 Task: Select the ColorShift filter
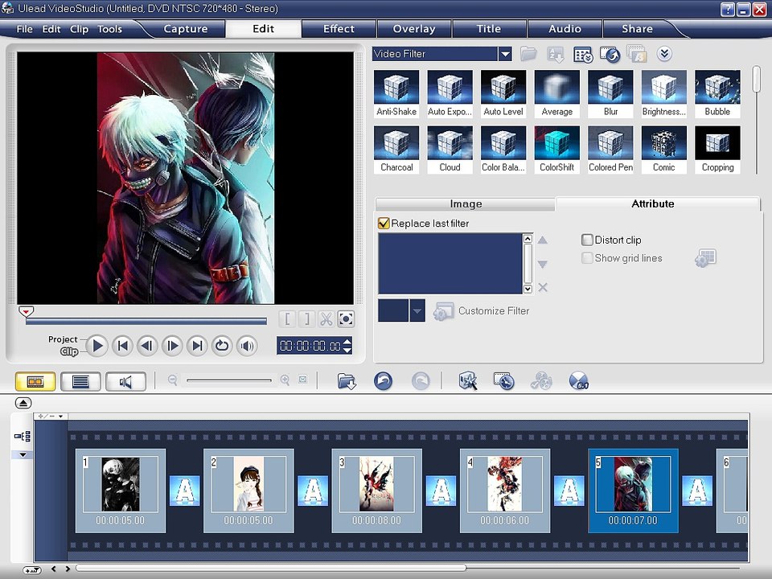tap(556, 150)
